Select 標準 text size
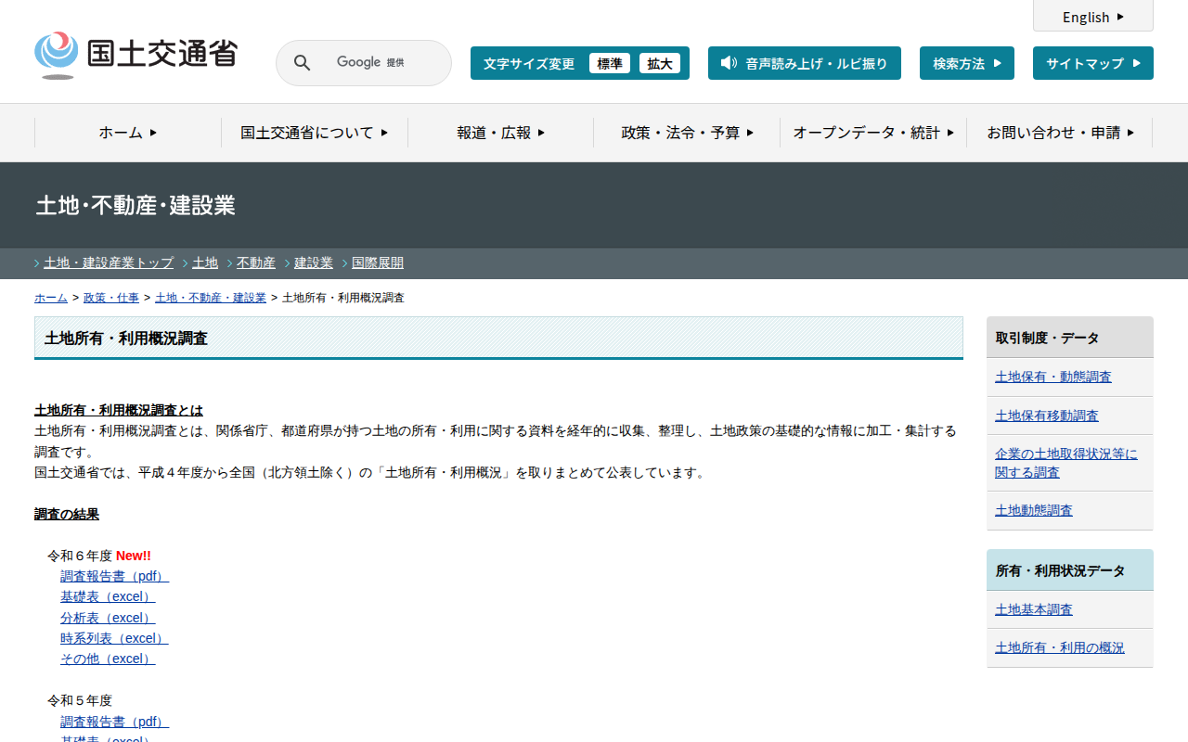The image size is (1188, 742). click(x=609, y=63)
